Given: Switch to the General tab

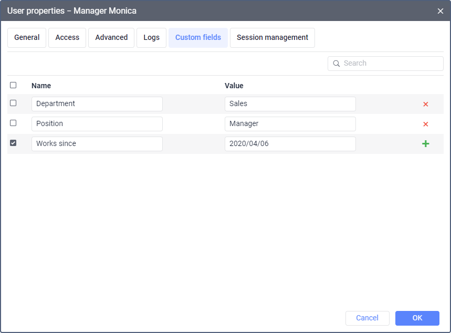Looking at the screenshot, I should point(27,38).
